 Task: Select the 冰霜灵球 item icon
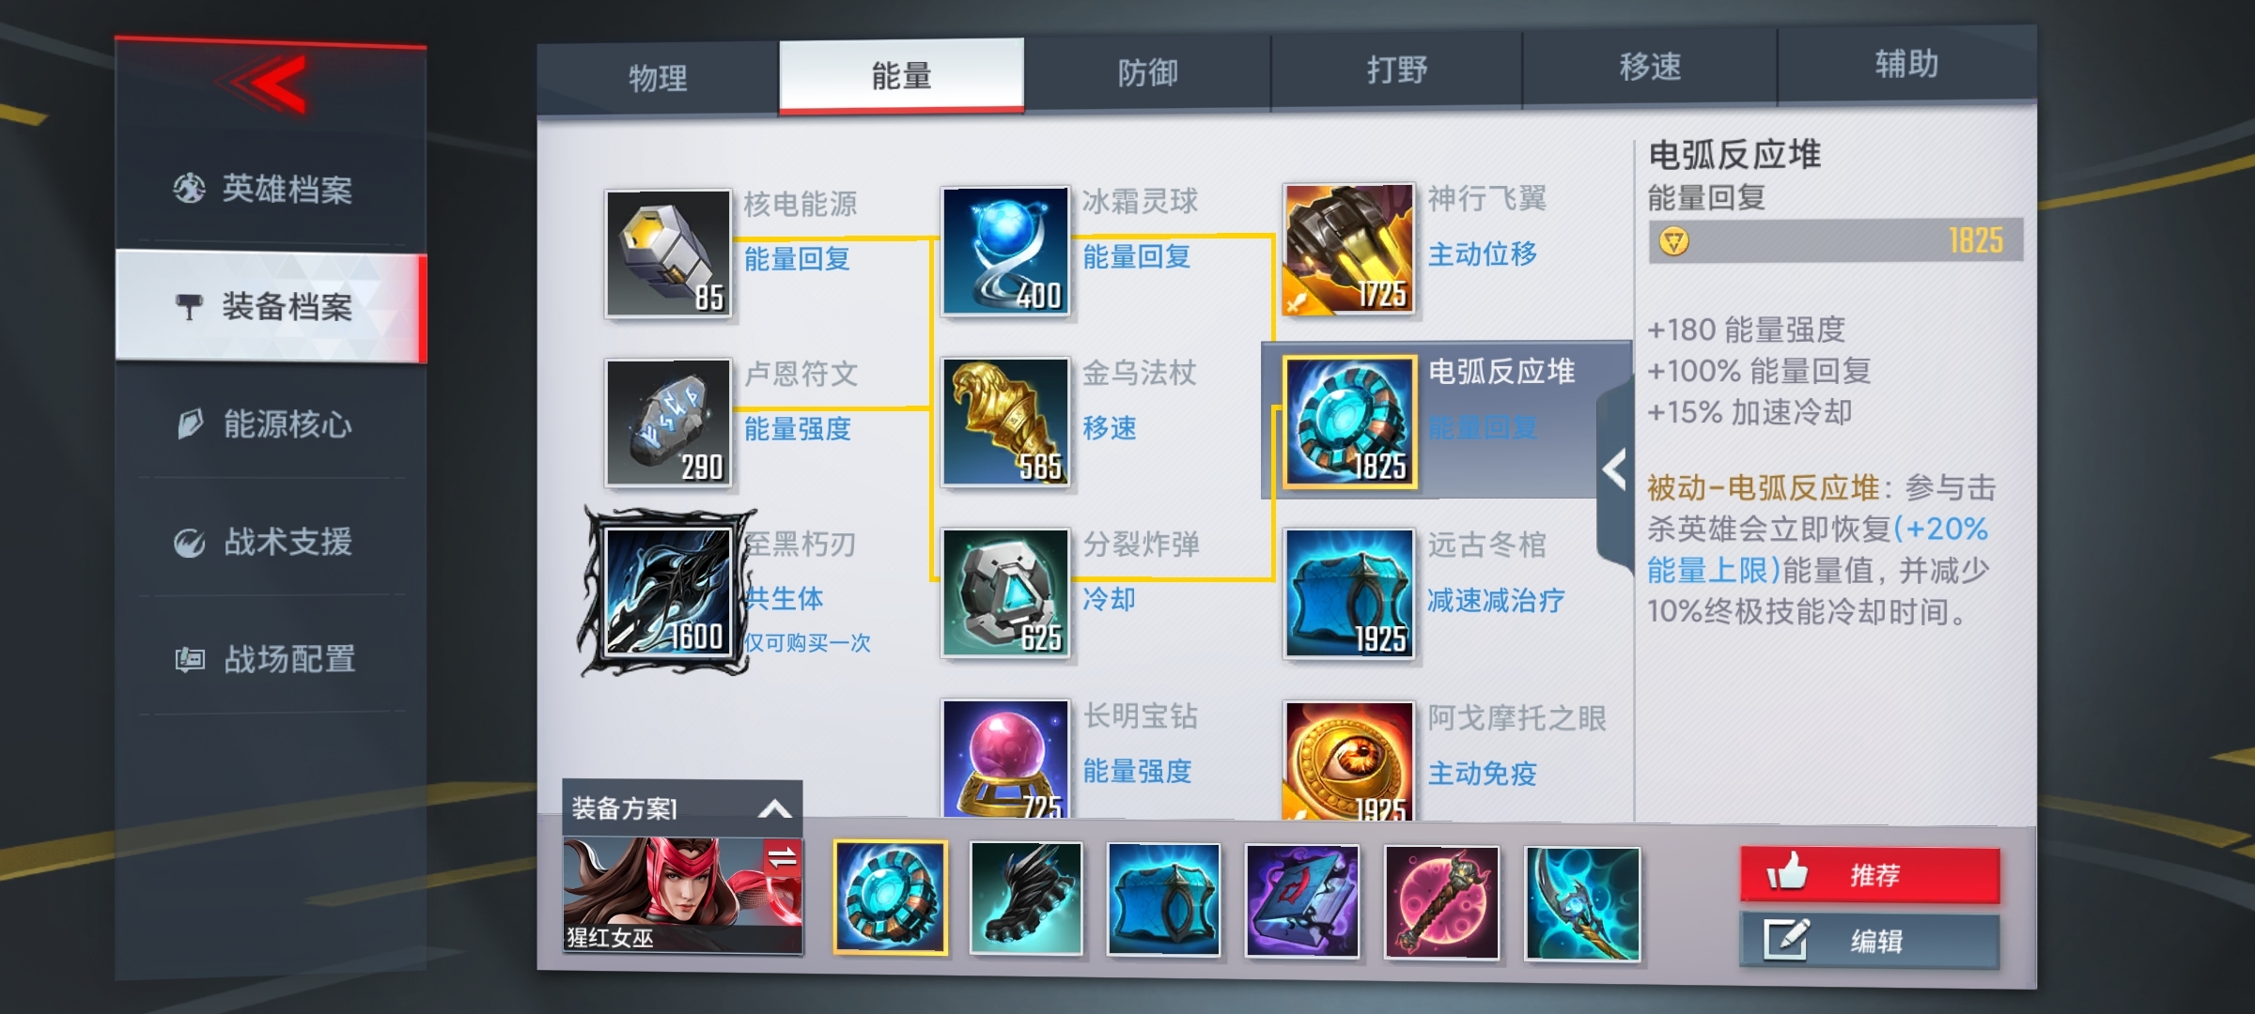pos(1005,251)
